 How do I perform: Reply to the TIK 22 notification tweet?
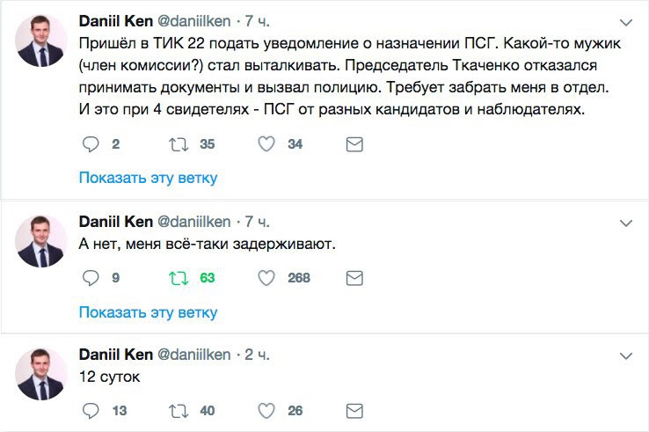pos(91,144)
